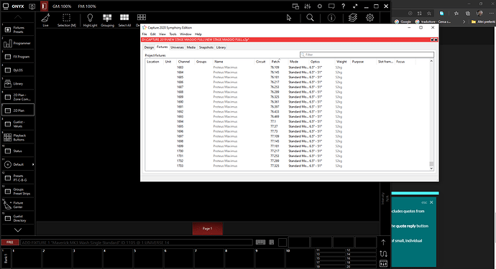Open the Window menu in Capture

click(x=185, y=34)
